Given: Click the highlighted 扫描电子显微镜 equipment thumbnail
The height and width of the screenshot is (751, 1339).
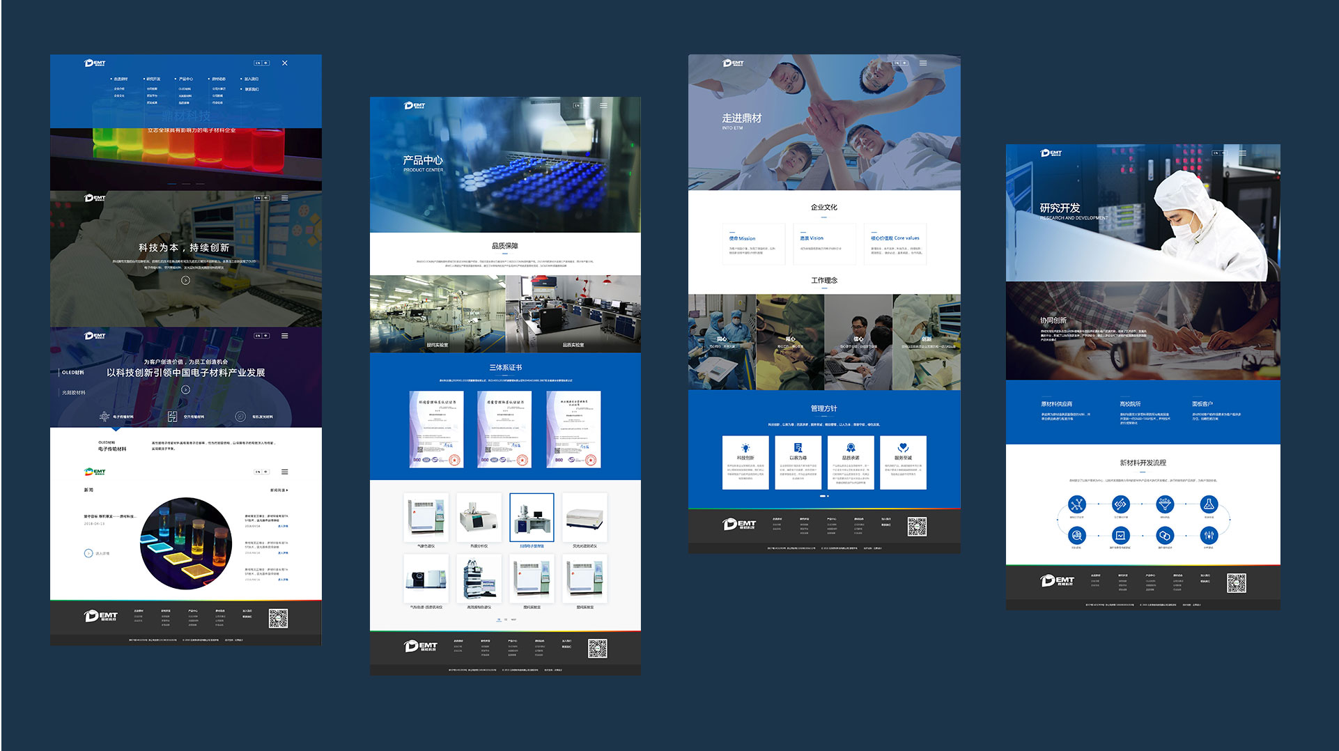Looking at the screenshot, I should click(532, 518).
